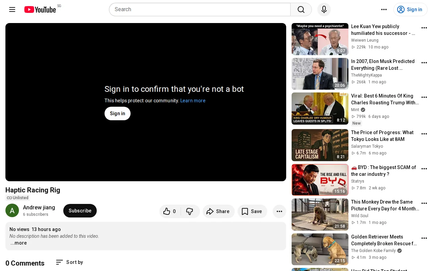Open the hamburger guide menu
This screenshot has width=433, height=271.
coord(12,9)
